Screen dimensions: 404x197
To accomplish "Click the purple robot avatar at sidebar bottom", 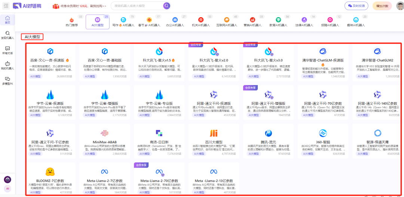I will point(7,179).
